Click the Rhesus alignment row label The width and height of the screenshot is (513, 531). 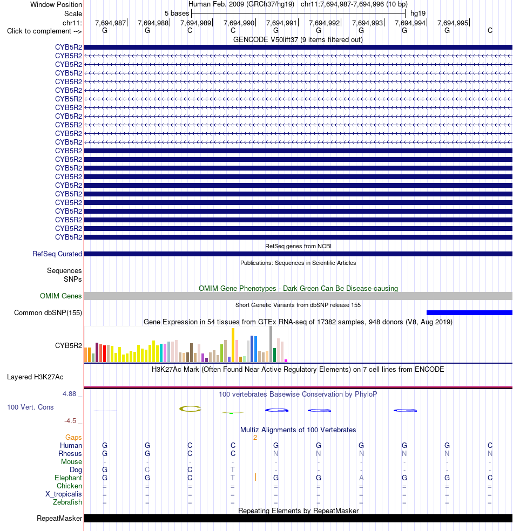pos(70,453)
